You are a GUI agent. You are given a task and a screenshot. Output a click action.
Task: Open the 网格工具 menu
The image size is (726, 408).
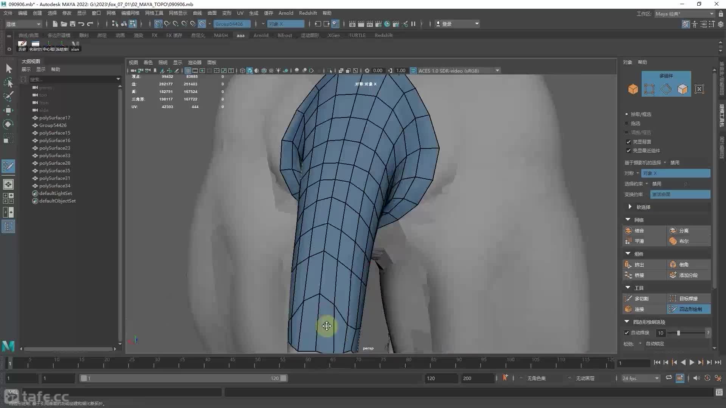[x=154, y=13]
